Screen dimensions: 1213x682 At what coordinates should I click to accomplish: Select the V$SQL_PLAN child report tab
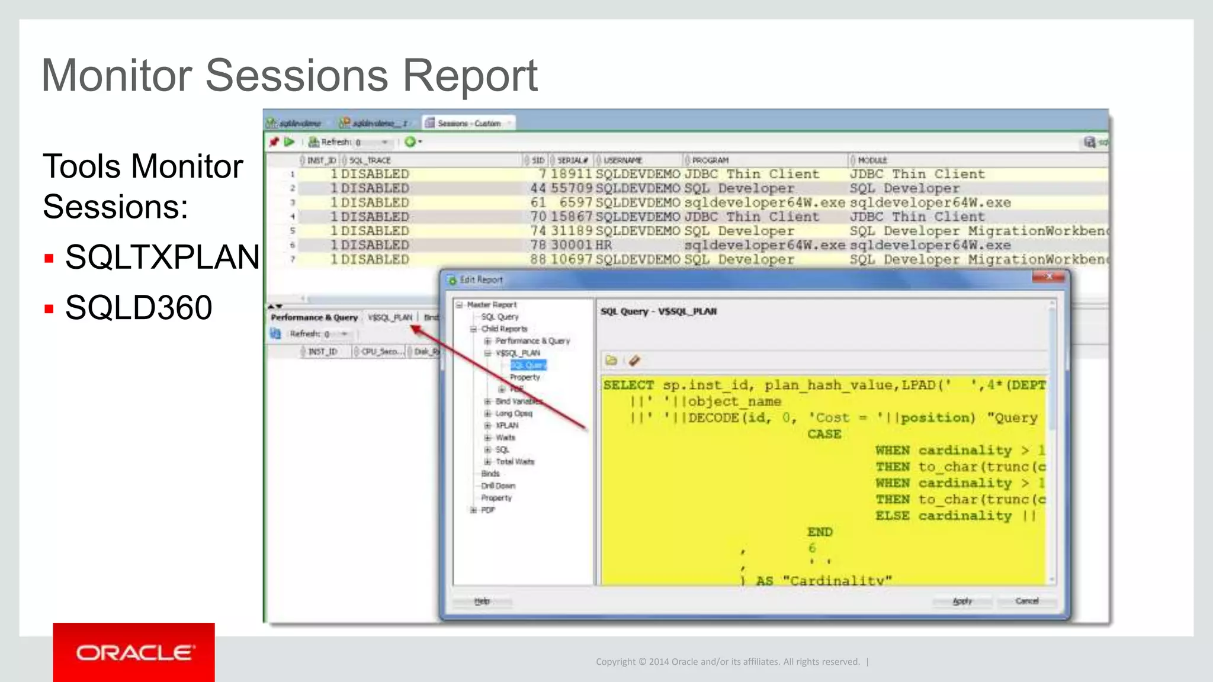pyautogui.click(x=390, y=318)
